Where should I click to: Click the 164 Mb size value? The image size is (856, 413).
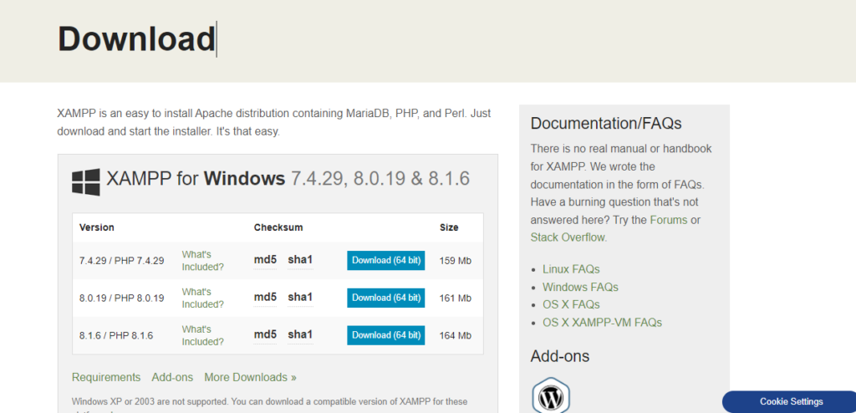click(456, 335)
